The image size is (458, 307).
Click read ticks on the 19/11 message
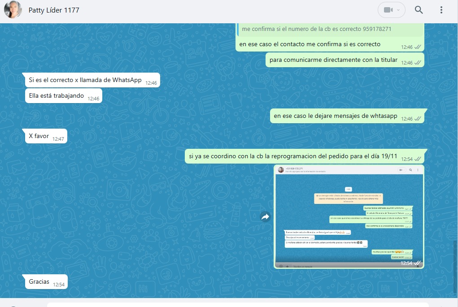[418, 159]
